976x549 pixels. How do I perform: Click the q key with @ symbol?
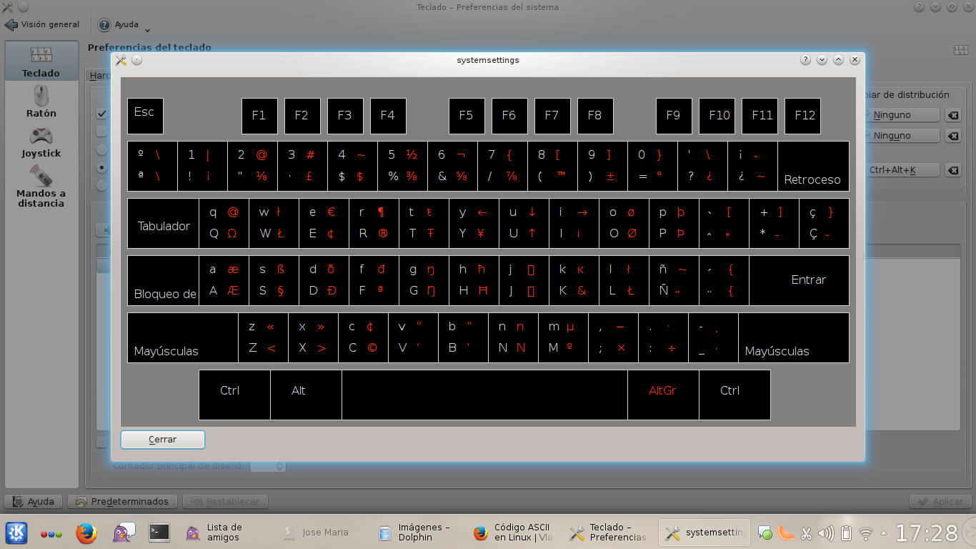(x=224, y=223)
